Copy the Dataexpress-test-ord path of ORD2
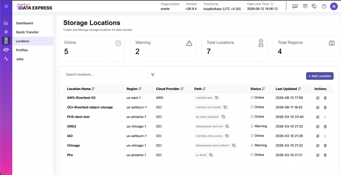Screen dimensions: 341x175 (x=227, y=126)
